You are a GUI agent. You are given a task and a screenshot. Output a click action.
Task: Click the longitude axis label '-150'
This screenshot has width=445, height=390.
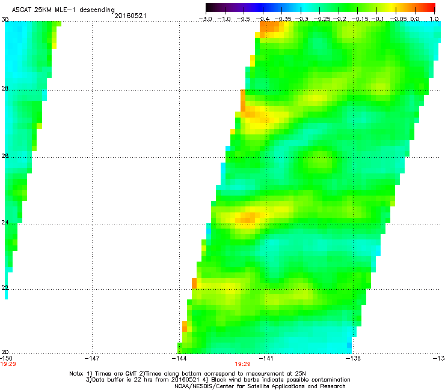point(7,358)
